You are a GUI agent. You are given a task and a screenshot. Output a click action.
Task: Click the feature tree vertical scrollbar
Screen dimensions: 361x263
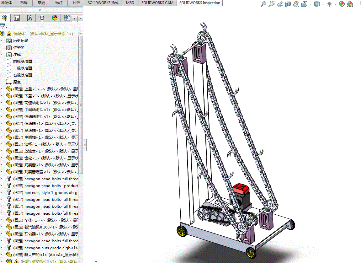[x=81, y=104]
